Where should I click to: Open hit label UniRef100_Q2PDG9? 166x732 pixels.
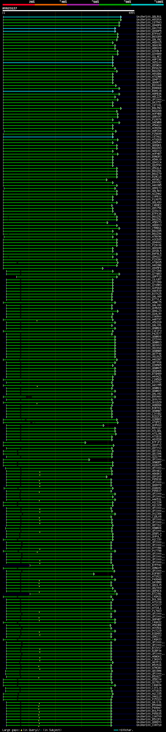click(149, 288)
